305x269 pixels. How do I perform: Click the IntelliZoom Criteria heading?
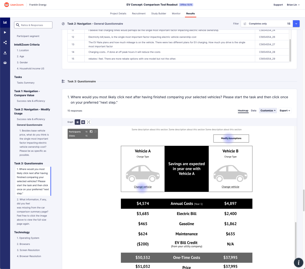27,45
